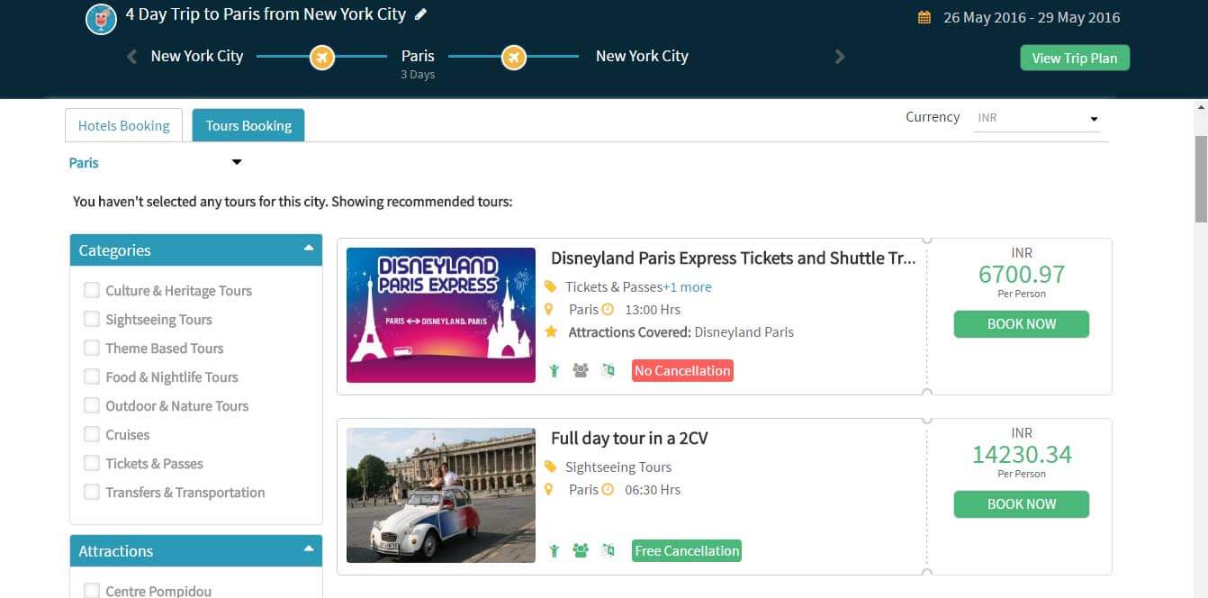Click group icon on Disneyland card

pyautogui.click(x=581, y=370)
